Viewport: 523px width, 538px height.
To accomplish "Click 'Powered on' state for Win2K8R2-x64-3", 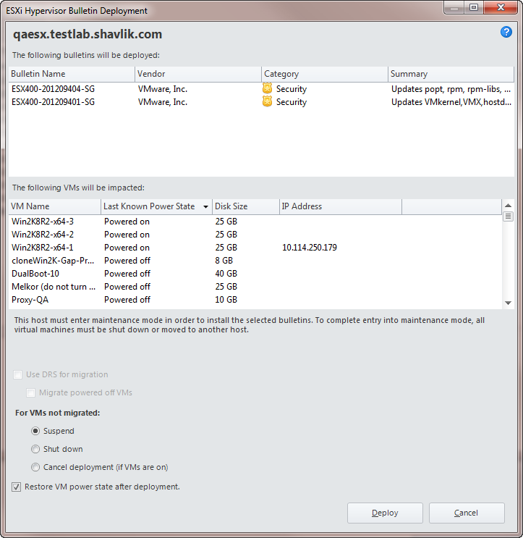I will click(x=127, y=222).
